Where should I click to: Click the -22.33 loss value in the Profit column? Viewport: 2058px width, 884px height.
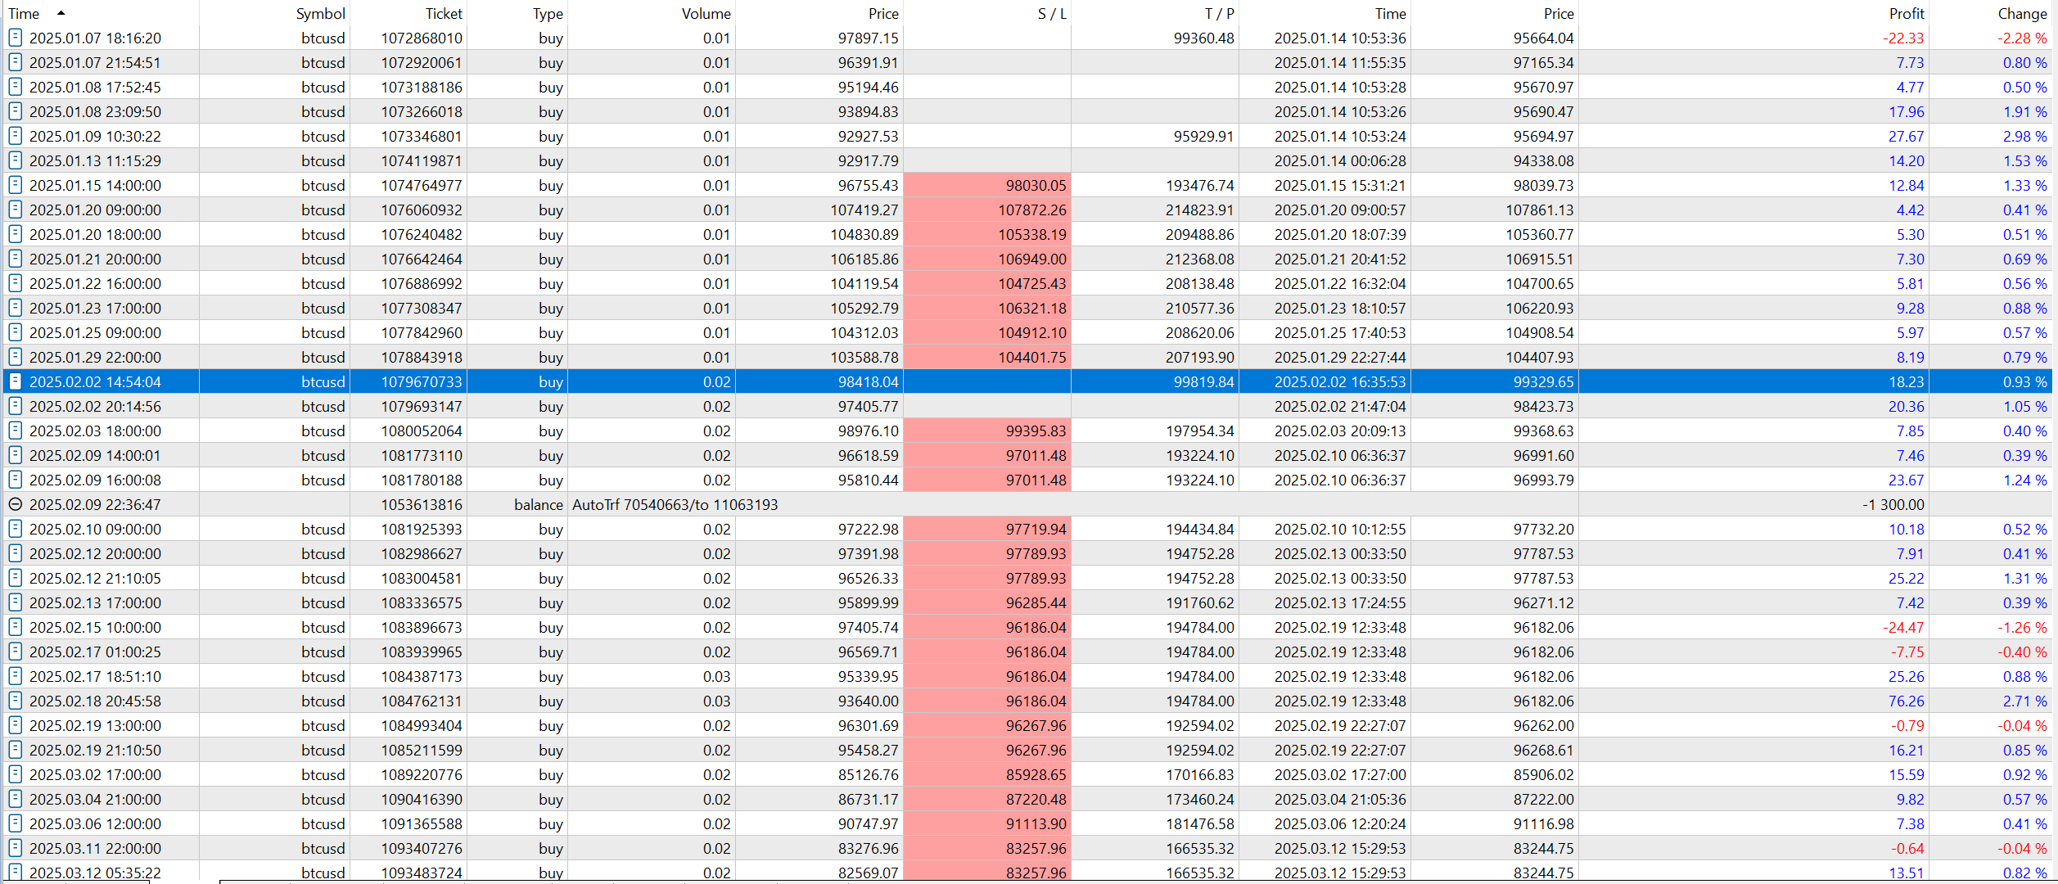(x=1902, y=38)
